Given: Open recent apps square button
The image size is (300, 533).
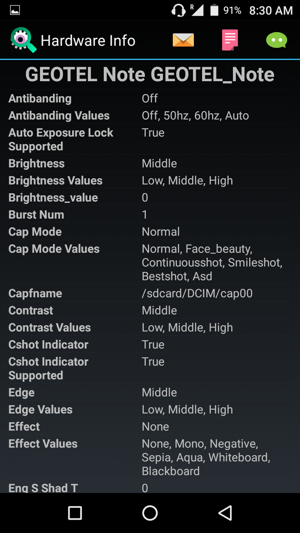Looking at the screenshot, I should [x=75, y=513].
